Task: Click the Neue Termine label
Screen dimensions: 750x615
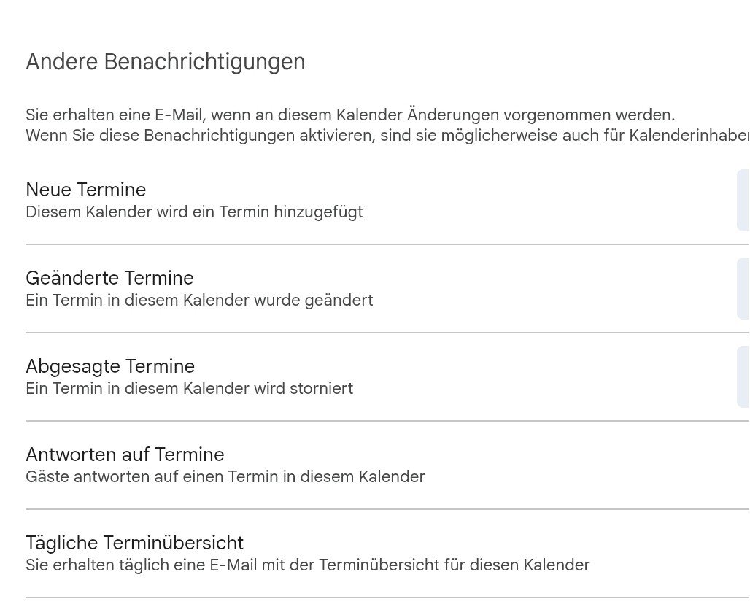Action: tap(86, 190)
